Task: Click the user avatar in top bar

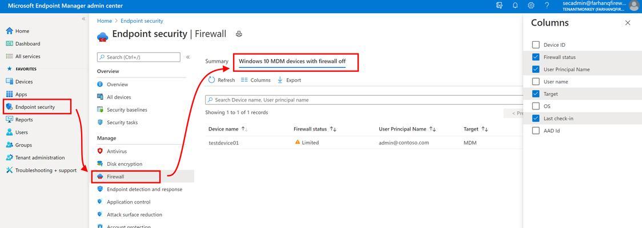Action: pyautogui.click(x=634, y=6)
